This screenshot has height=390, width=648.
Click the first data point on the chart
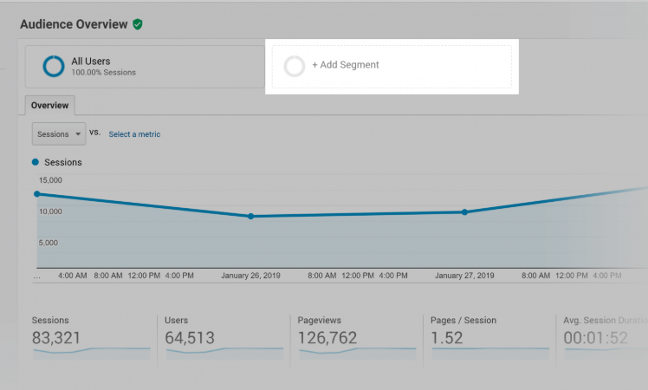pos(37,194)
